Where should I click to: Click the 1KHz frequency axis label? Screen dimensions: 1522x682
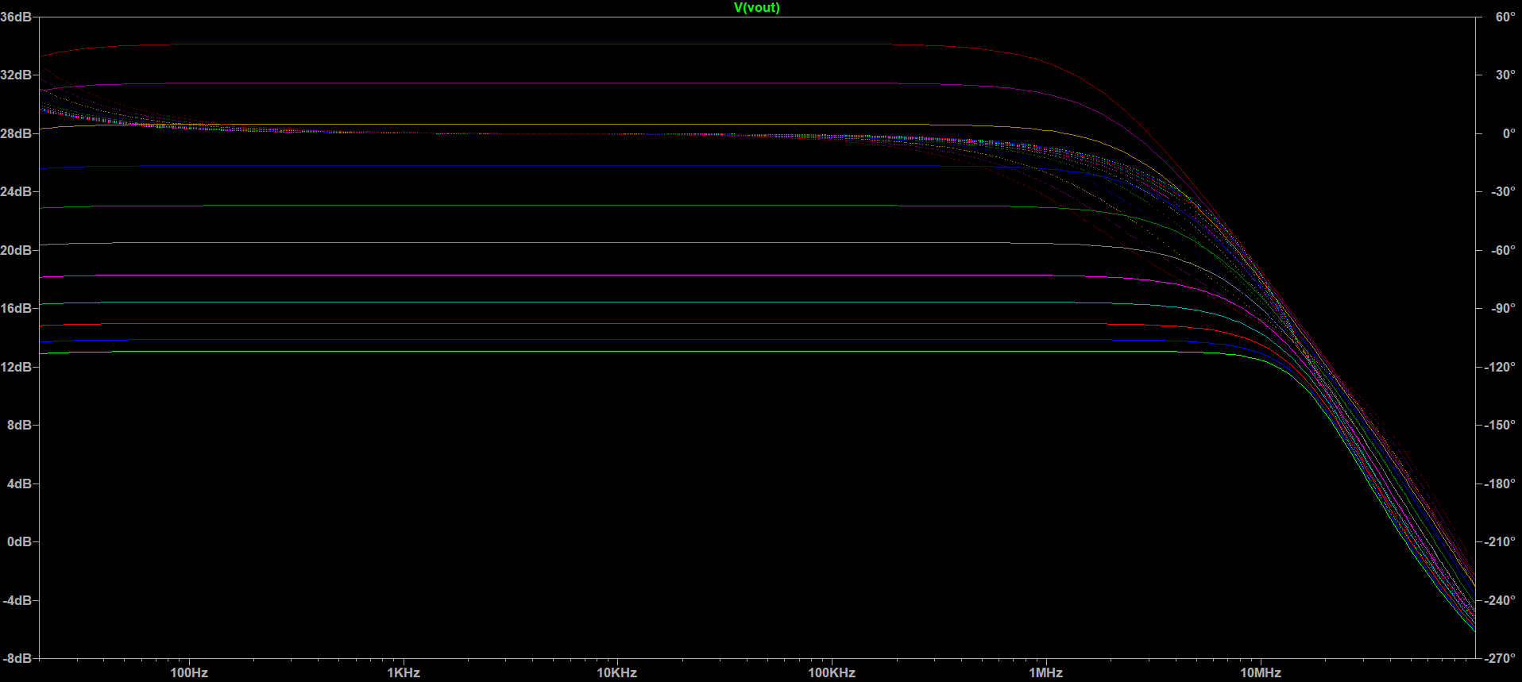click(404, 672)
